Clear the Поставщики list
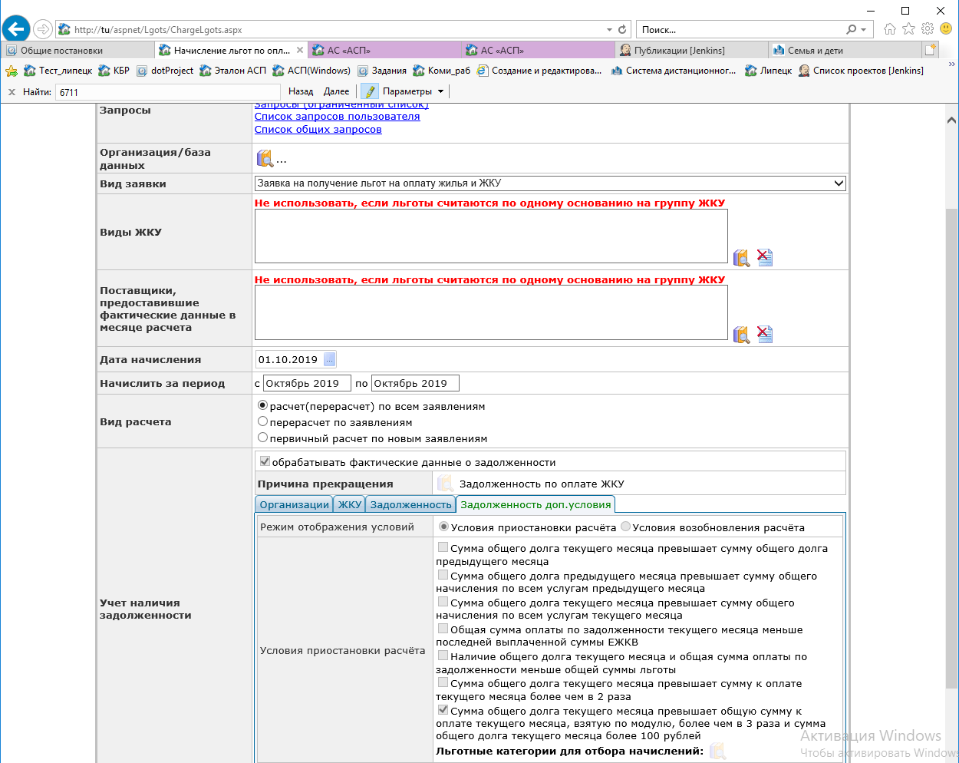The image size is (959, 763). point(765,334)
